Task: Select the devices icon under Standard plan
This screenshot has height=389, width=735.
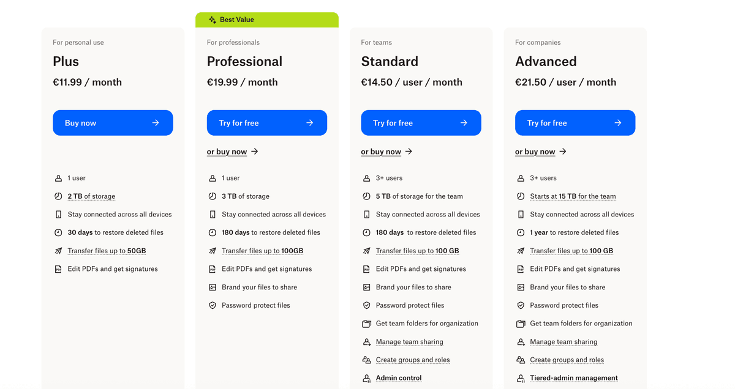Action: [x=367, y=214]
